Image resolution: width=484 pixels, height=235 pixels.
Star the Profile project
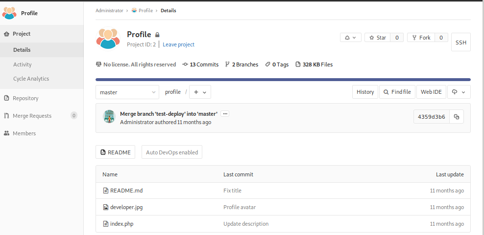coord(377,38)
